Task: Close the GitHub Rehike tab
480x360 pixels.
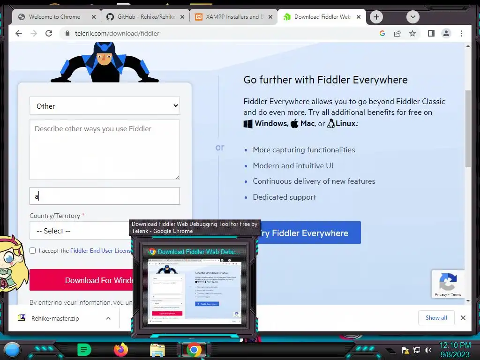Action: coord(182,17)
